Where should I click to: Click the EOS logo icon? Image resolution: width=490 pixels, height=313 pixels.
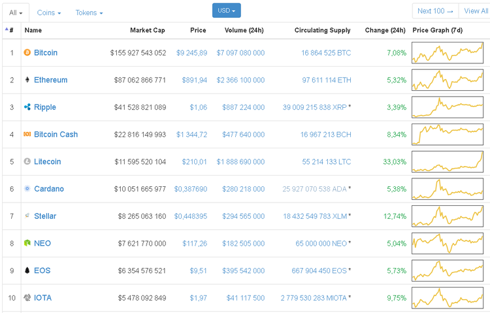click(x=27, y=270)
